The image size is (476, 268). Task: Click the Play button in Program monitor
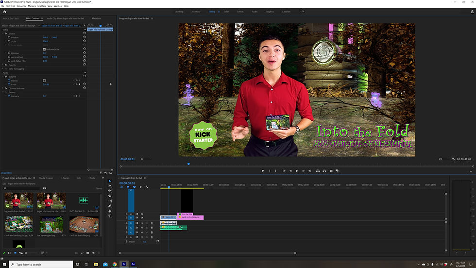pos(297,171)
